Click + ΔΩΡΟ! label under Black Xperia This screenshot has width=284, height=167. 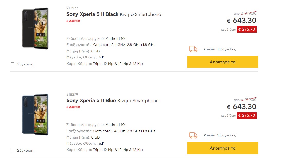point(73,21)
